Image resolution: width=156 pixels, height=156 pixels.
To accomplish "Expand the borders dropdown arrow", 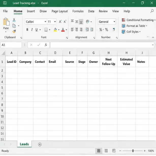I will pos(50,30).
